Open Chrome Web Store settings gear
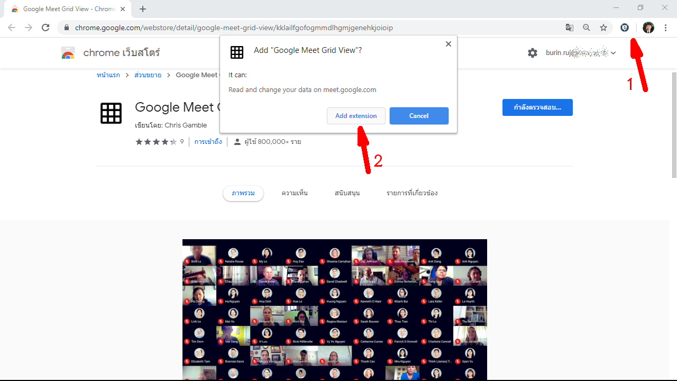 pos(533,53)
